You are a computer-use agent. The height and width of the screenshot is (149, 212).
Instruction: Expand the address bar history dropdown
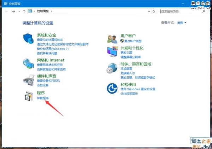click(149, 11)
